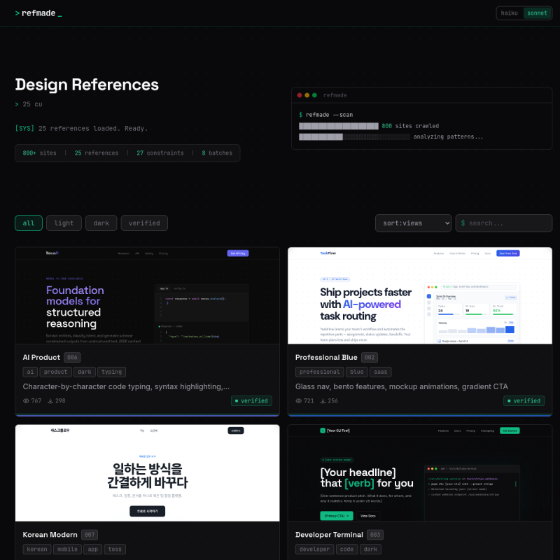Switch model toggle to haiku
The image size is (560, 560).
pyautogui.click(x=509, y=13)
